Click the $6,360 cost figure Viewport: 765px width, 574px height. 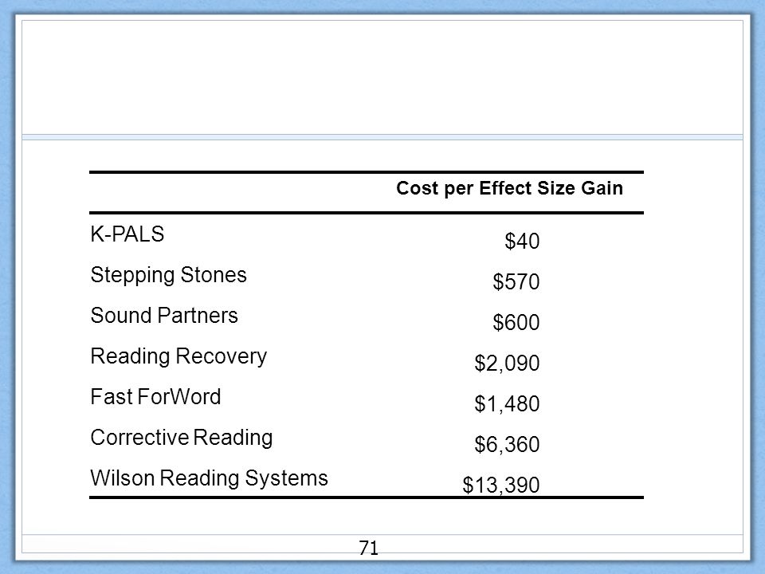point(507,444)
